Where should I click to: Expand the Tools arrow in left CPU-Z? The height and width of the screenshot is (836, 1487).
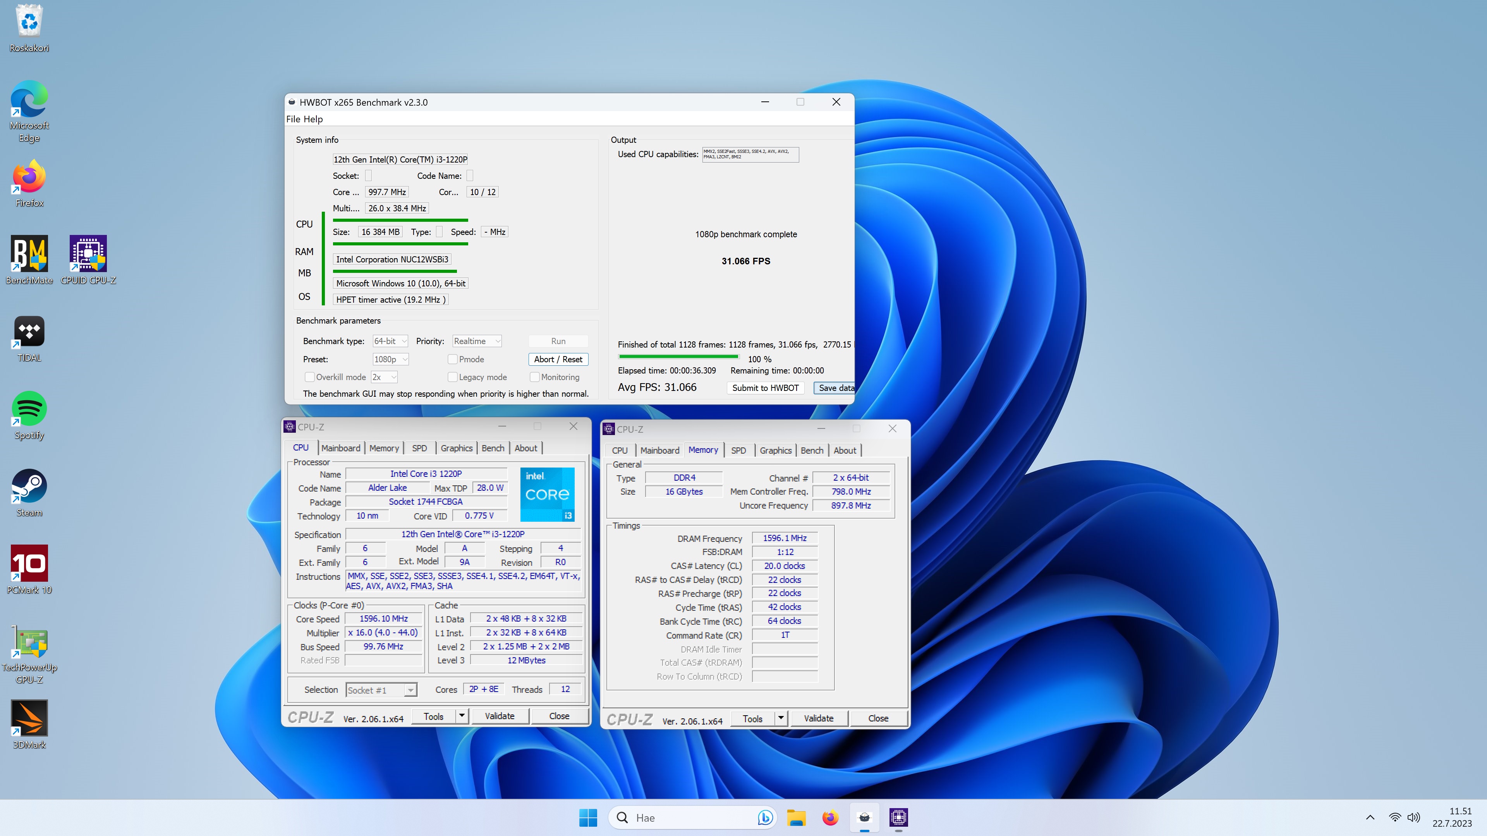tap(462, 716)
